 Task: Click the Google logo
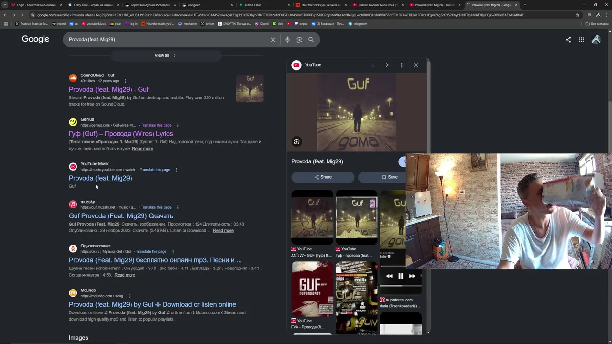tap(35, 39)
